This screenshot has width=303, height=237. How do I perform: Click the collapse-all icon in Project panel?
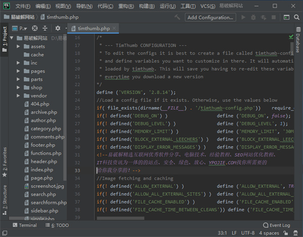pos(46,28)
